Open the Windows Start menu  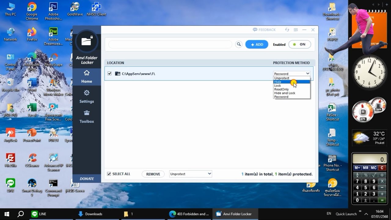(7, 214)
